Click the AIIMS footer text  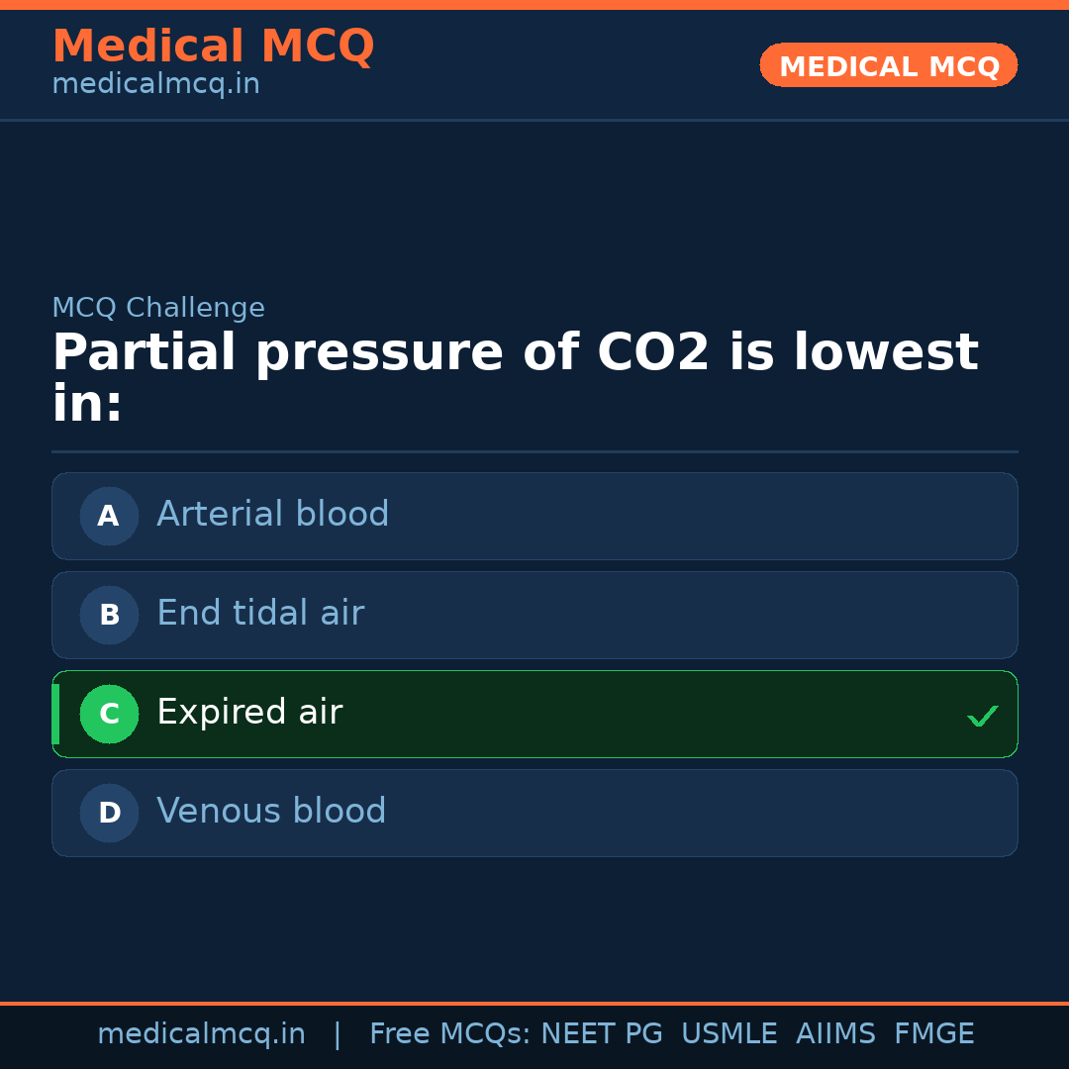tap(835, 1034)
